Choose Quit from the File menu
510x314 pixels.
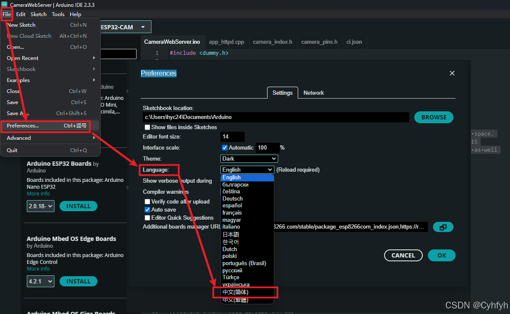click(51, 150)
